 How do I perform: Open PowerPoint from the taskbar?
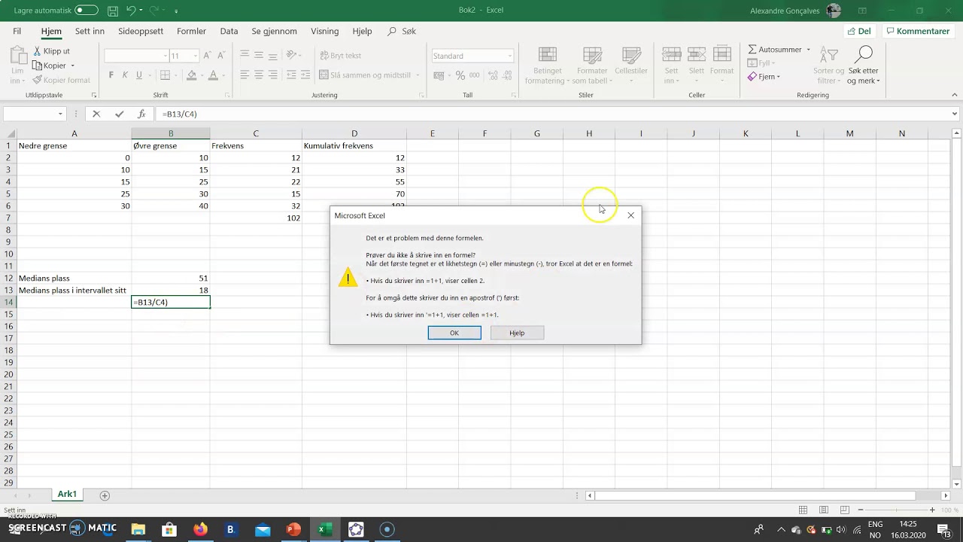(293, 529)
